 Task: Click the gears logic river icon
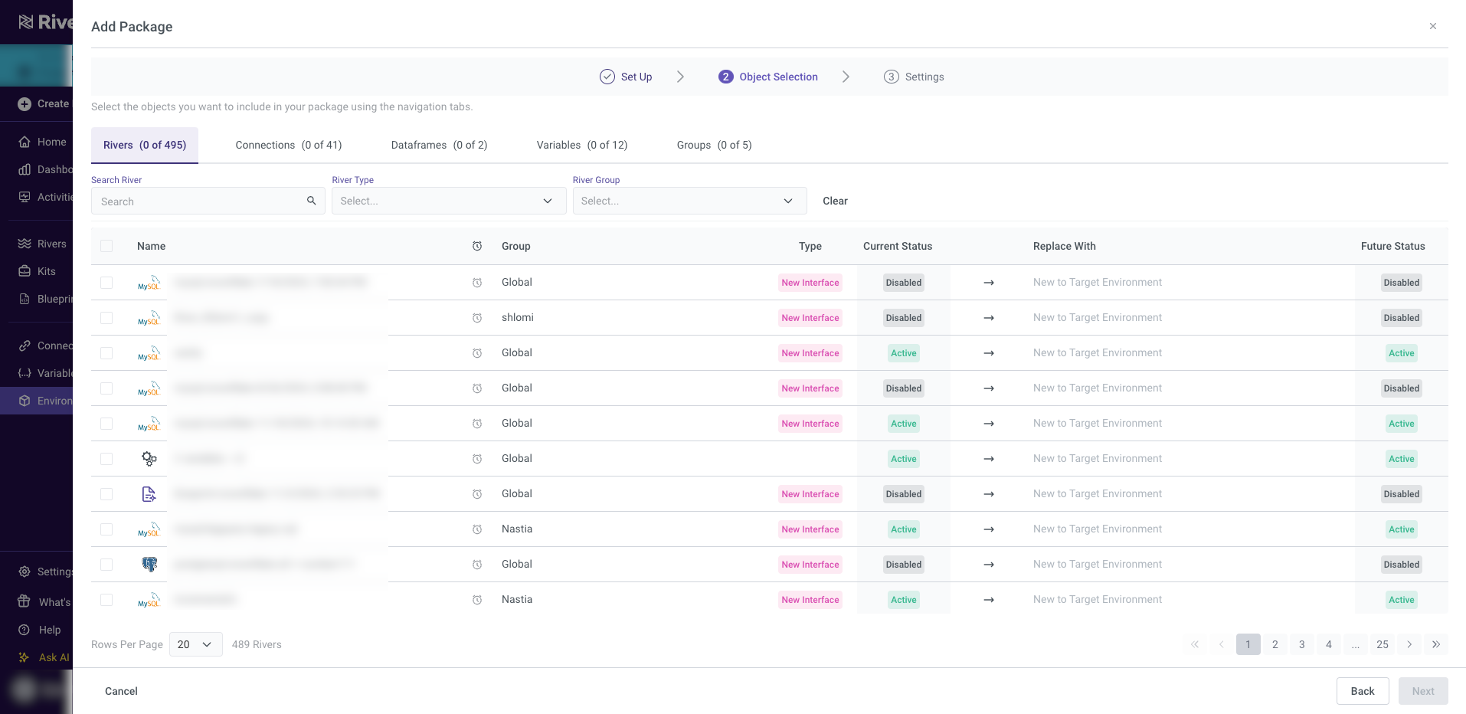[149, 459]
